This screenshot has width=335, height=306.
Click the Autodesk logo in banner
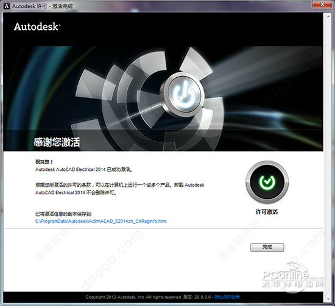pyautogui.click(x=37, y=27)
